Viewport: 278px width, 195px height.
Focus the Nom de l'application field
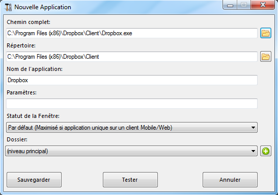click(132, 80)
